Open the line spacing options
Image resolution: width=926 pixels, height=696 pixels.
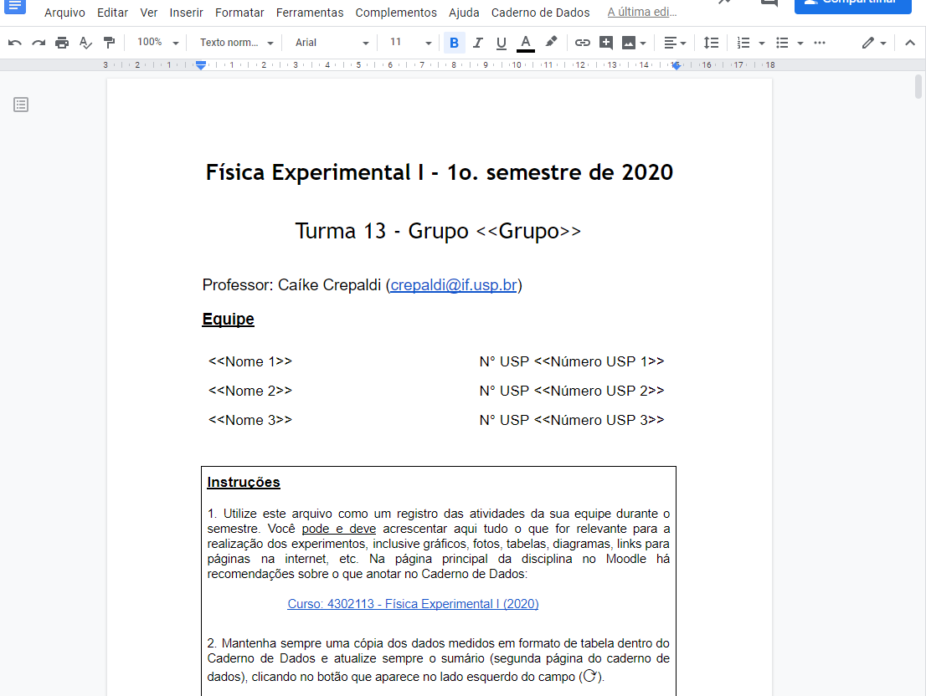pos(712,43)
